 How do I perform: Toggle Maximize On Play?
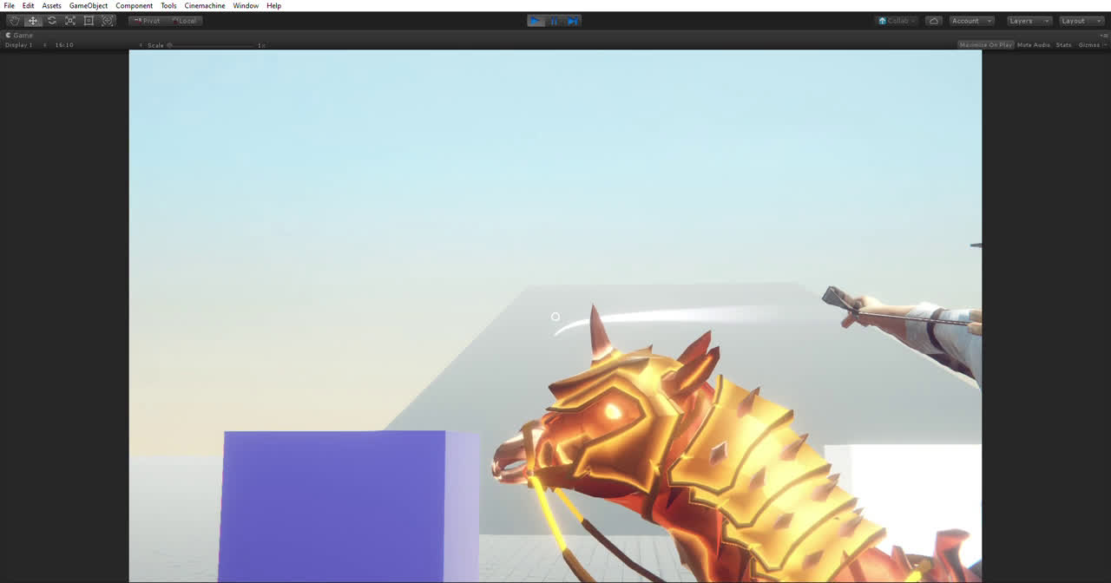(x=985, y=45)
